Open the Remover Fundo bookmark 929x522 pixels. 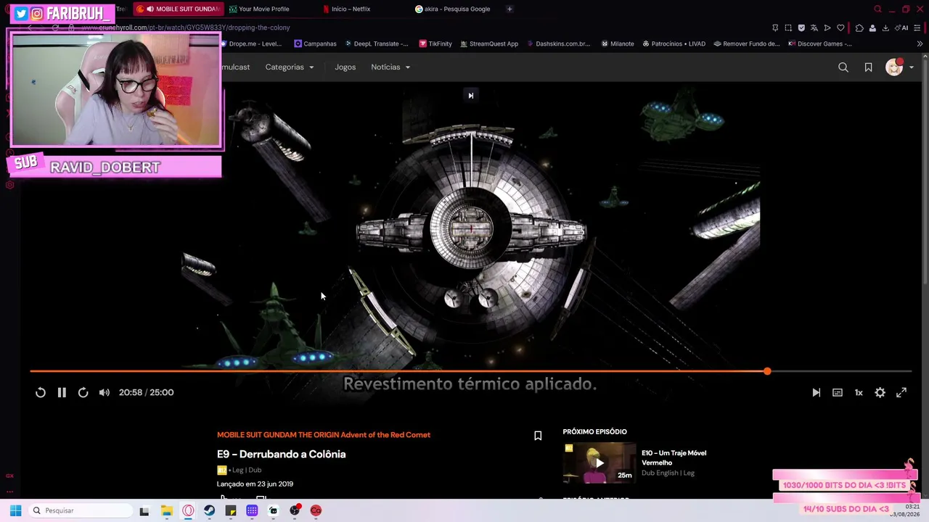coord(747,43)
